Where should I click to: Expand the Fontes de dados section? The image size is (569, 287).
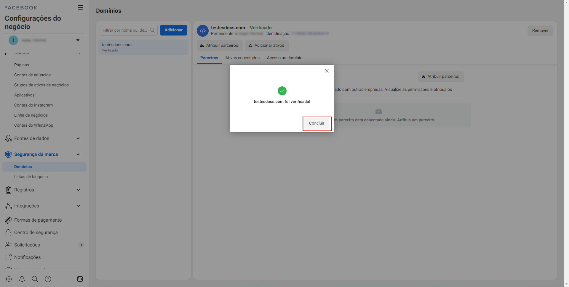78,138
